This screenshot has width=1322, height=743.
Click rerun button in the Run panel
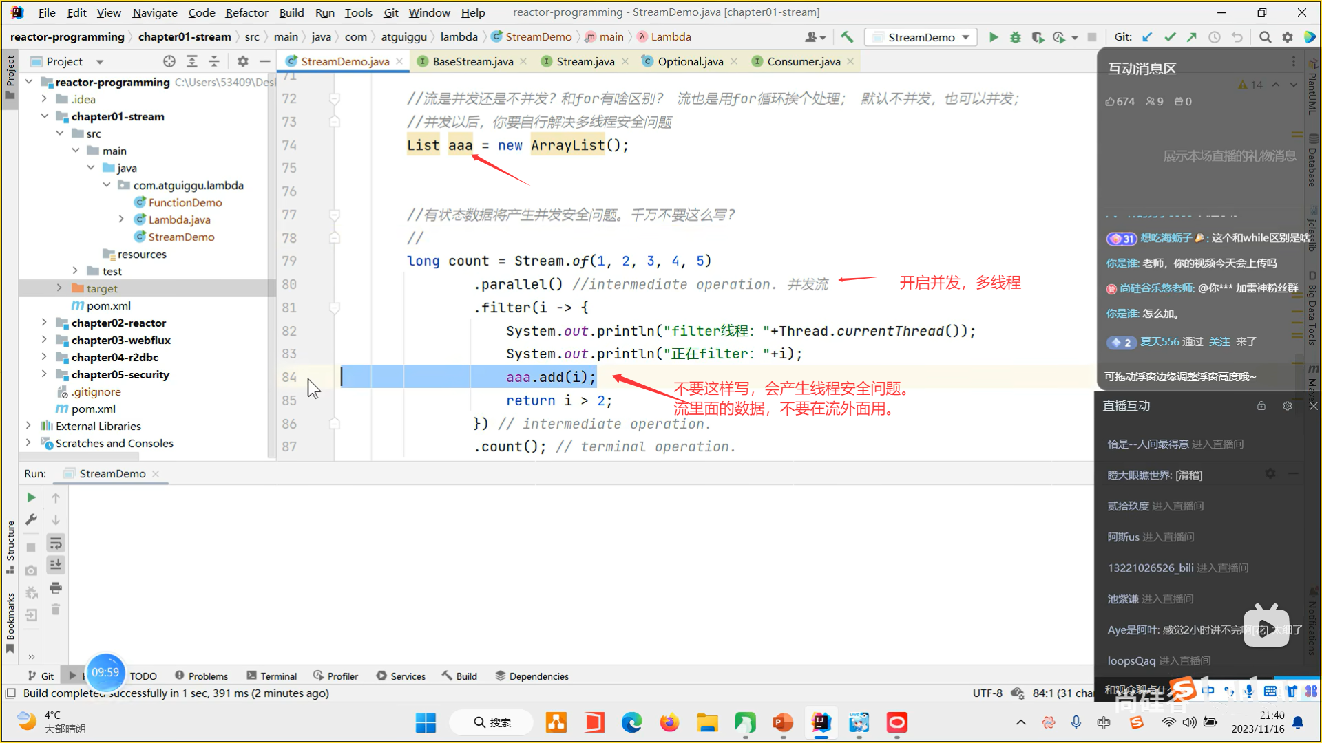point(31,497)
